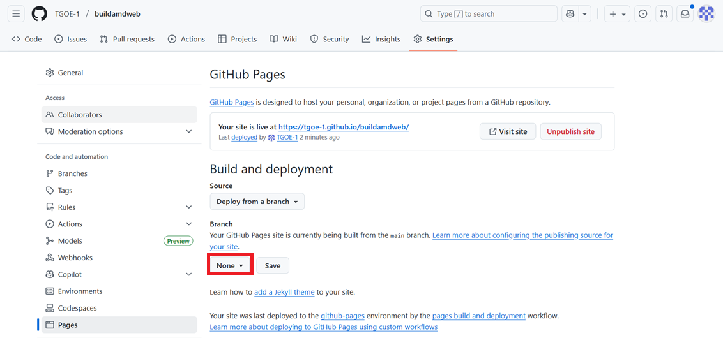Open the issues icon in header

[643, 14]
